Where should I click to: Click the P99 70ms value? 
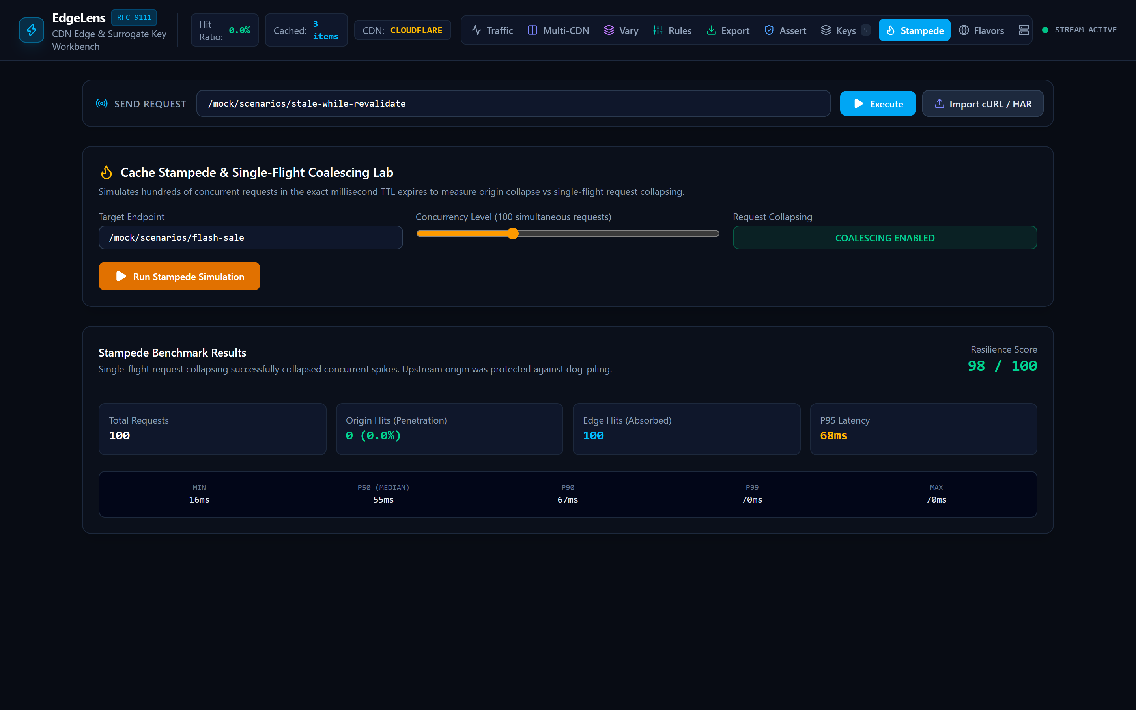(752, 500)
